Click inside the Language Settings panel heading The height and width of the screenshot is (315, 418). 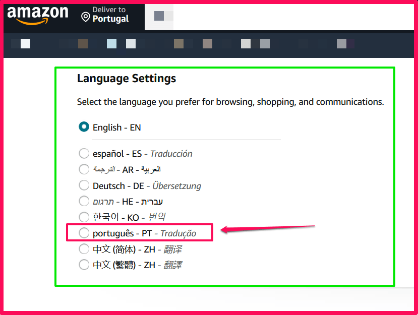[126, 78]
